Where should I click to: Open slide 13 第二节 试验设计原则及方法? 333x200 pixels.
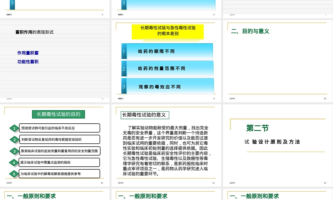pos(278,145)
